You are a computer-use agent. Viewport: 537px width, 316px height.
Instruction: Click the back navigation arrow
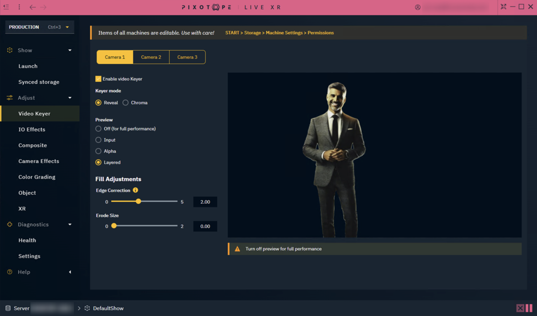[x=33, y=7]
